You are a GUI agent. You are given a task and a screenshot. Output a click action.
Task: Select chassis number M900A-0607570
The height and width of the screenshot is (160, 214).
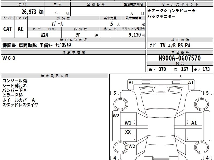(180, 58)
